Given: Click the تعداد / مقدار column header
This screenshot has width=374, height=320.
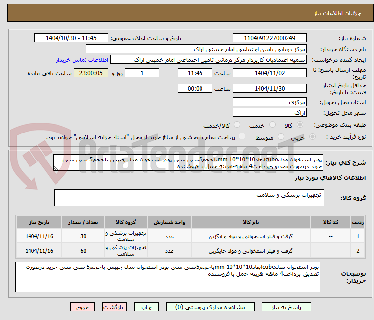Looking at the screenshot, I should click(83, 222).
